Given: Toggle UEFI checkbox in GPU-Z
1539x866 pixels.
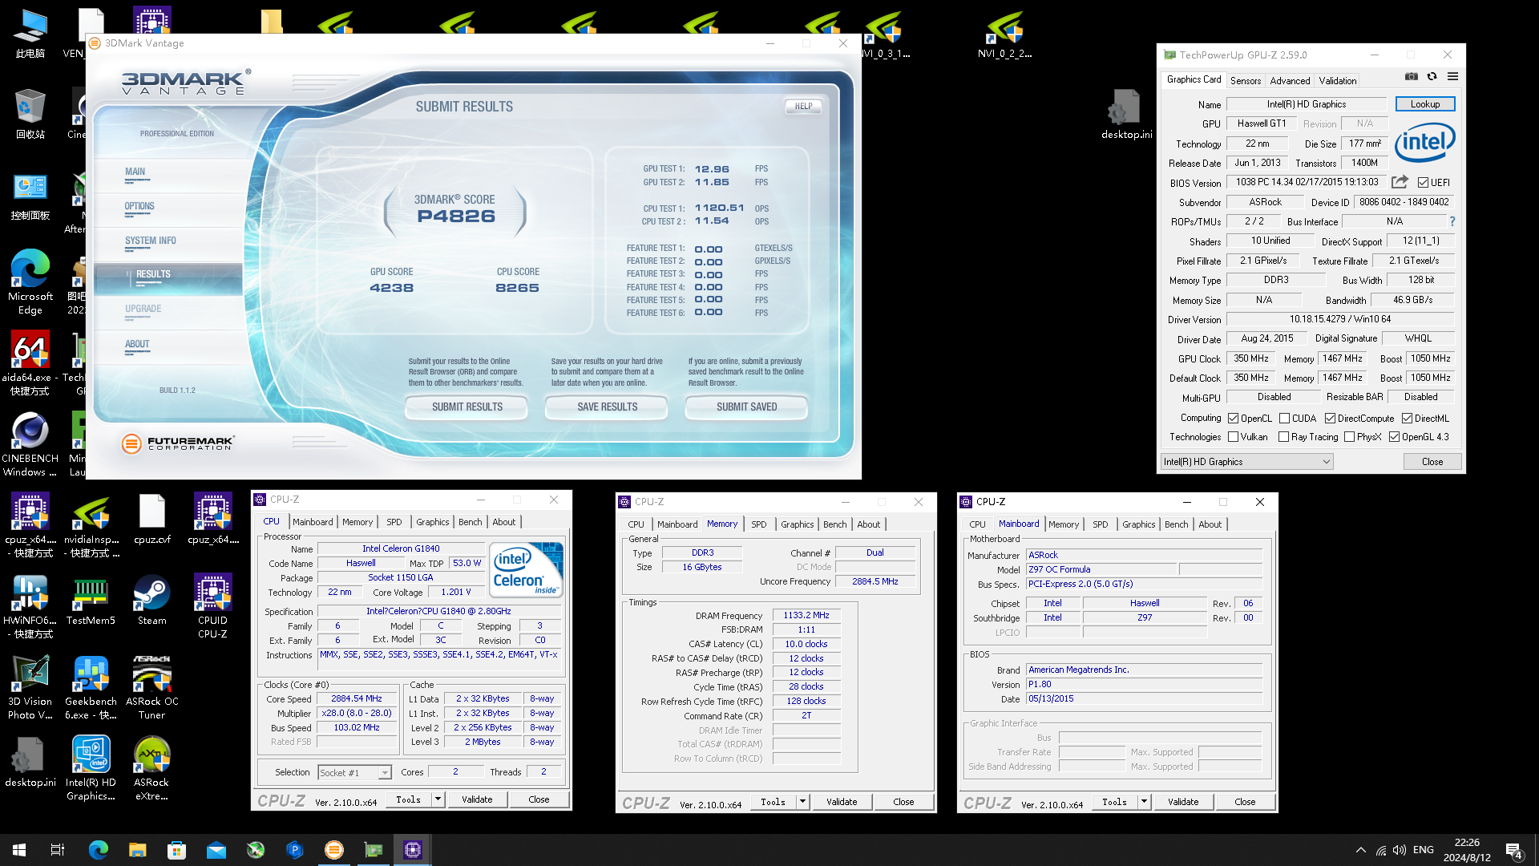Looking at the screenshot, I should (1424, 183).
